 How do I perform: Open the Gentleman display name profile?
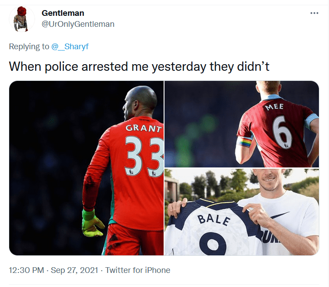pyautogui.click(x=63, y=13)
